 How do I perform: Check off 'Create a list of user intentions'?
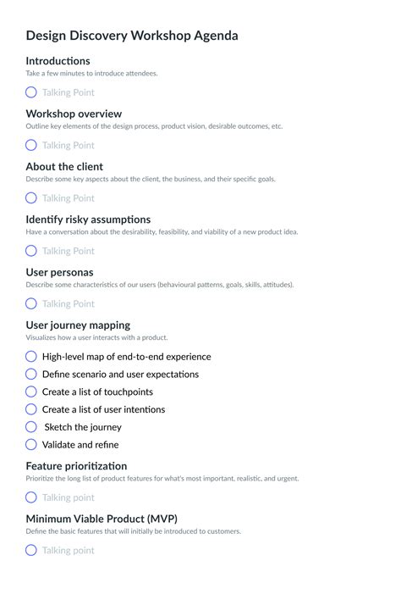[31, 409]
